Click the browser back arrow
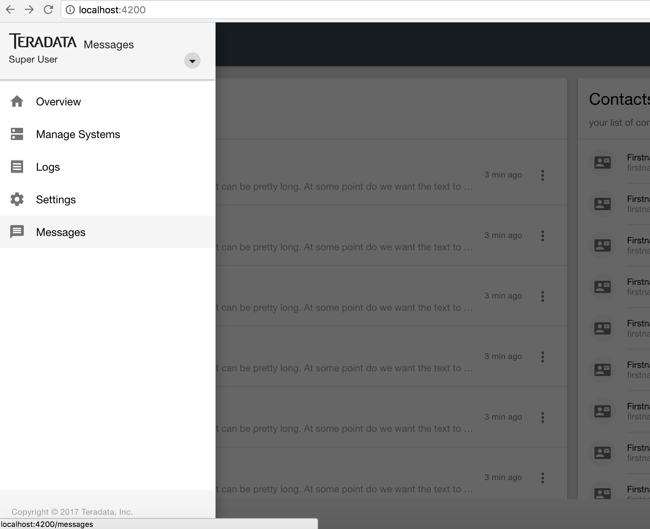The height and width of the screenshot is (529, 650). (x=10, y=10)
